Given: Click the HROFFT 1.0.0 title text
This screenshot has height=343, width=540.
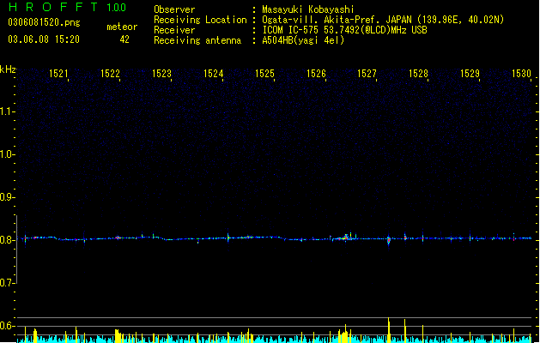Looking at the screenshot, I should [x=68, y=7].
